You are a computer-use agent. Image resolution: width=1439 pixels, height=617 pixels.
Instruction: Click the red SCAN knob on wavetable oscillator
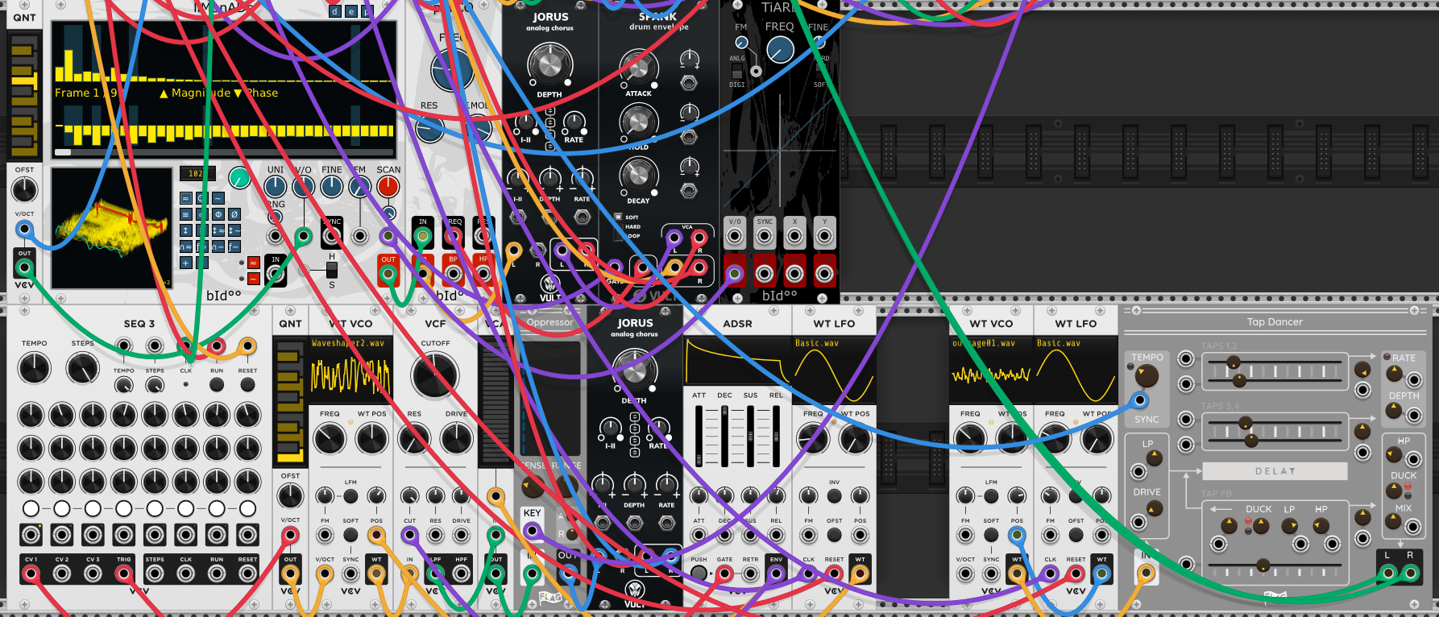[x=388, y=187]
